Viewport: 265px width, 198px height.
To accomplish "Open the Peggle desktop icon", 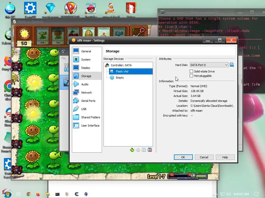I will [x=70, y=10].
